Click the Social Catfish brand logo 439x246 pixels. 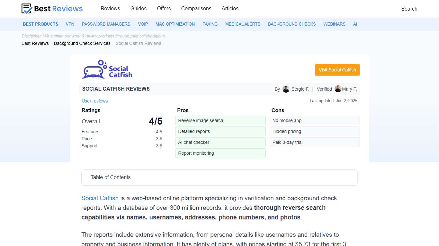tap(107, 69)
